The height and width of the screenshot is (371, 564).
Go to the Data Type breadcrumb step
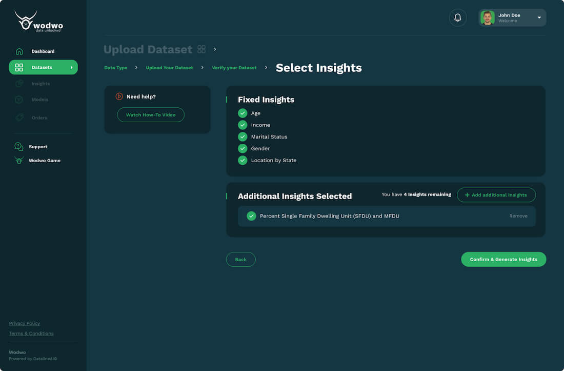coord(115,67)
